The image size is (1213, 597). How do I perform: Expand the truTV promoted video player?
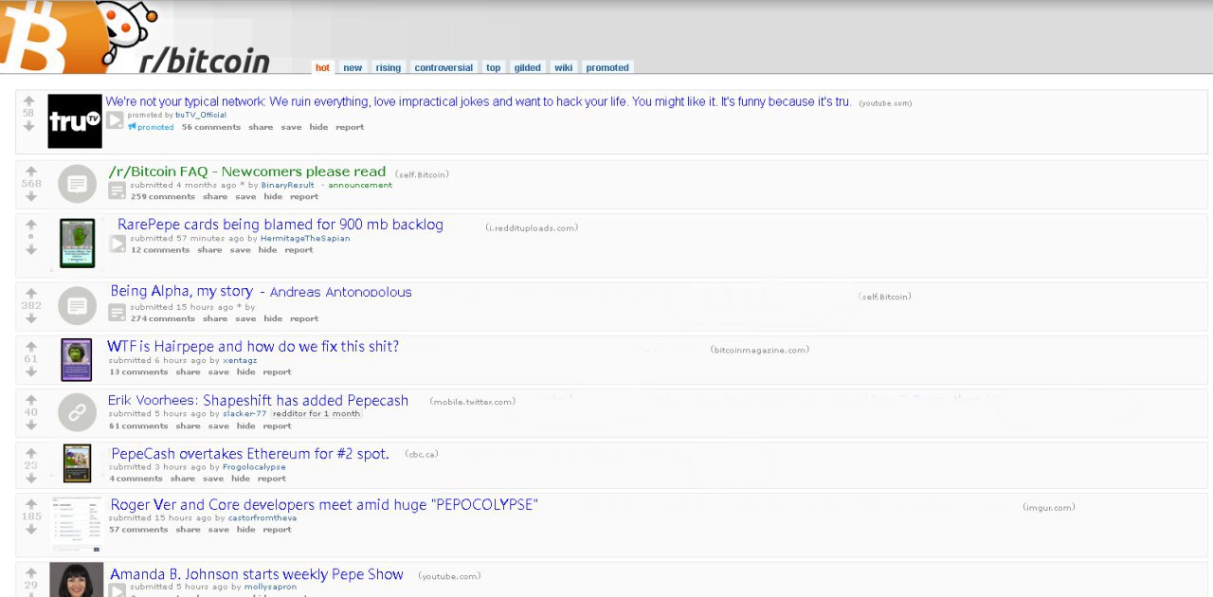[115, 120]
